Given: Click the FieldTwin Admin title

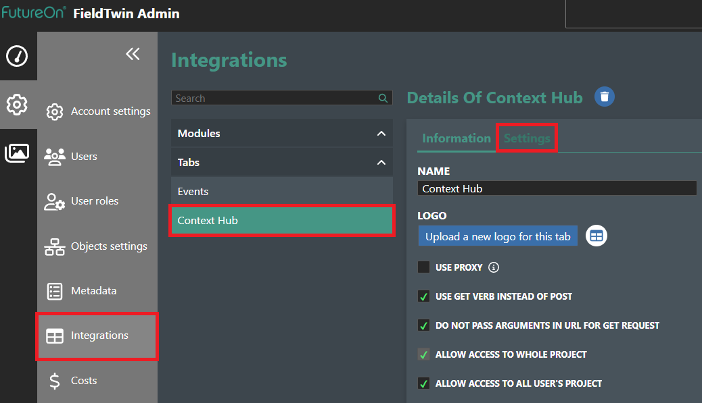Looking at the screenshot, I should point(126,14).
